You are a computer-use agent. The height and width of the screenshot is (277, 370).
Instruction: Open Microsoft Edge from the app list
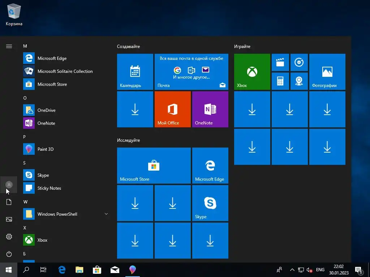(65, 58)
